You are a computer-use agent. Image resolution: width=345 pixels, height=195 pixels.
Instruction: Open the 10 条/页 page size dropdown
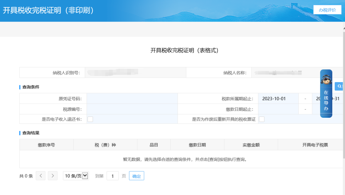pos(76,176)
